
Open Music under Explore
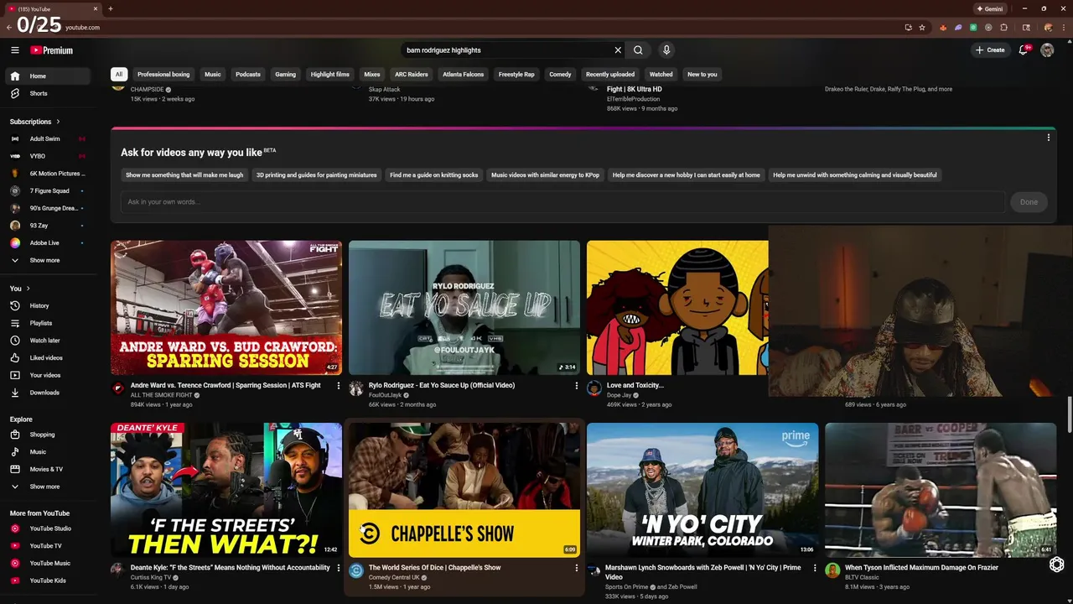[49, 452]
